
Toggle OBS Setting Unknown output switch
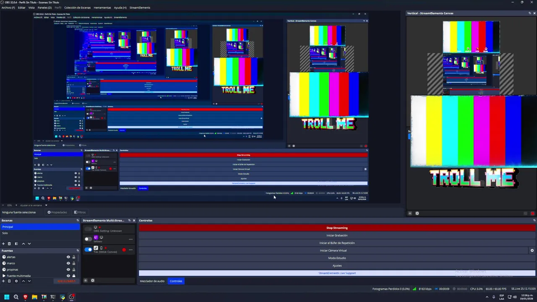[88, 229]
